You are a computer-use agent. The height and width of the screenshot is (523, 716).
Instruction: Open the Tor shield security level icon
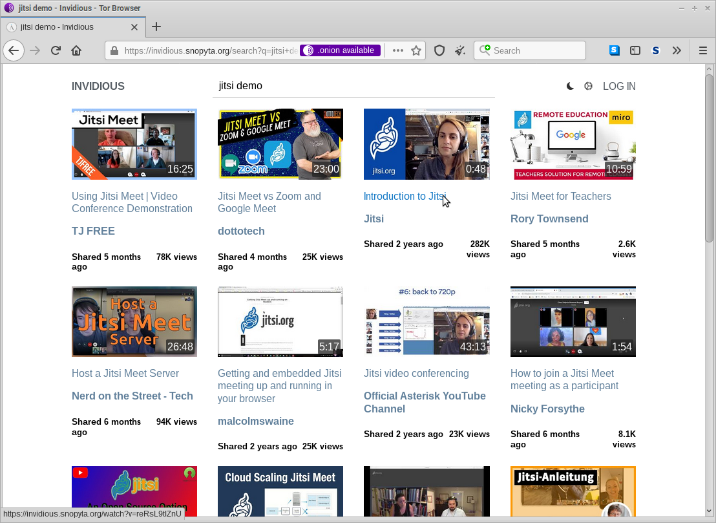[439, 50]
